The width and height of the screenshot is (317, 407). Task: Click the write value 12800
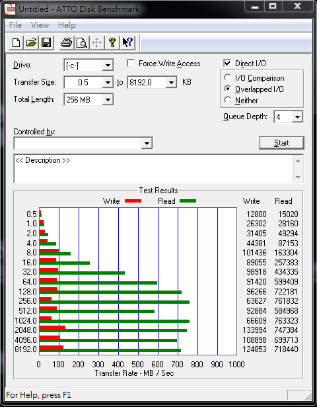click(x=256, y=214)
